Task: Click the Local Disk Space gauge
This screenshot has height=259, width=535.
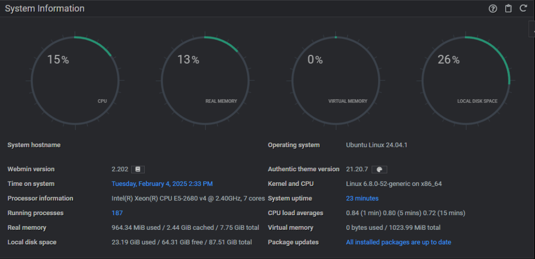Action: pyautogui.click(x=466, y=81)
